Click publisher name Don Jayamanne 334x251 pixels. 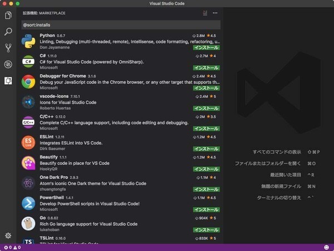(55, 47)
